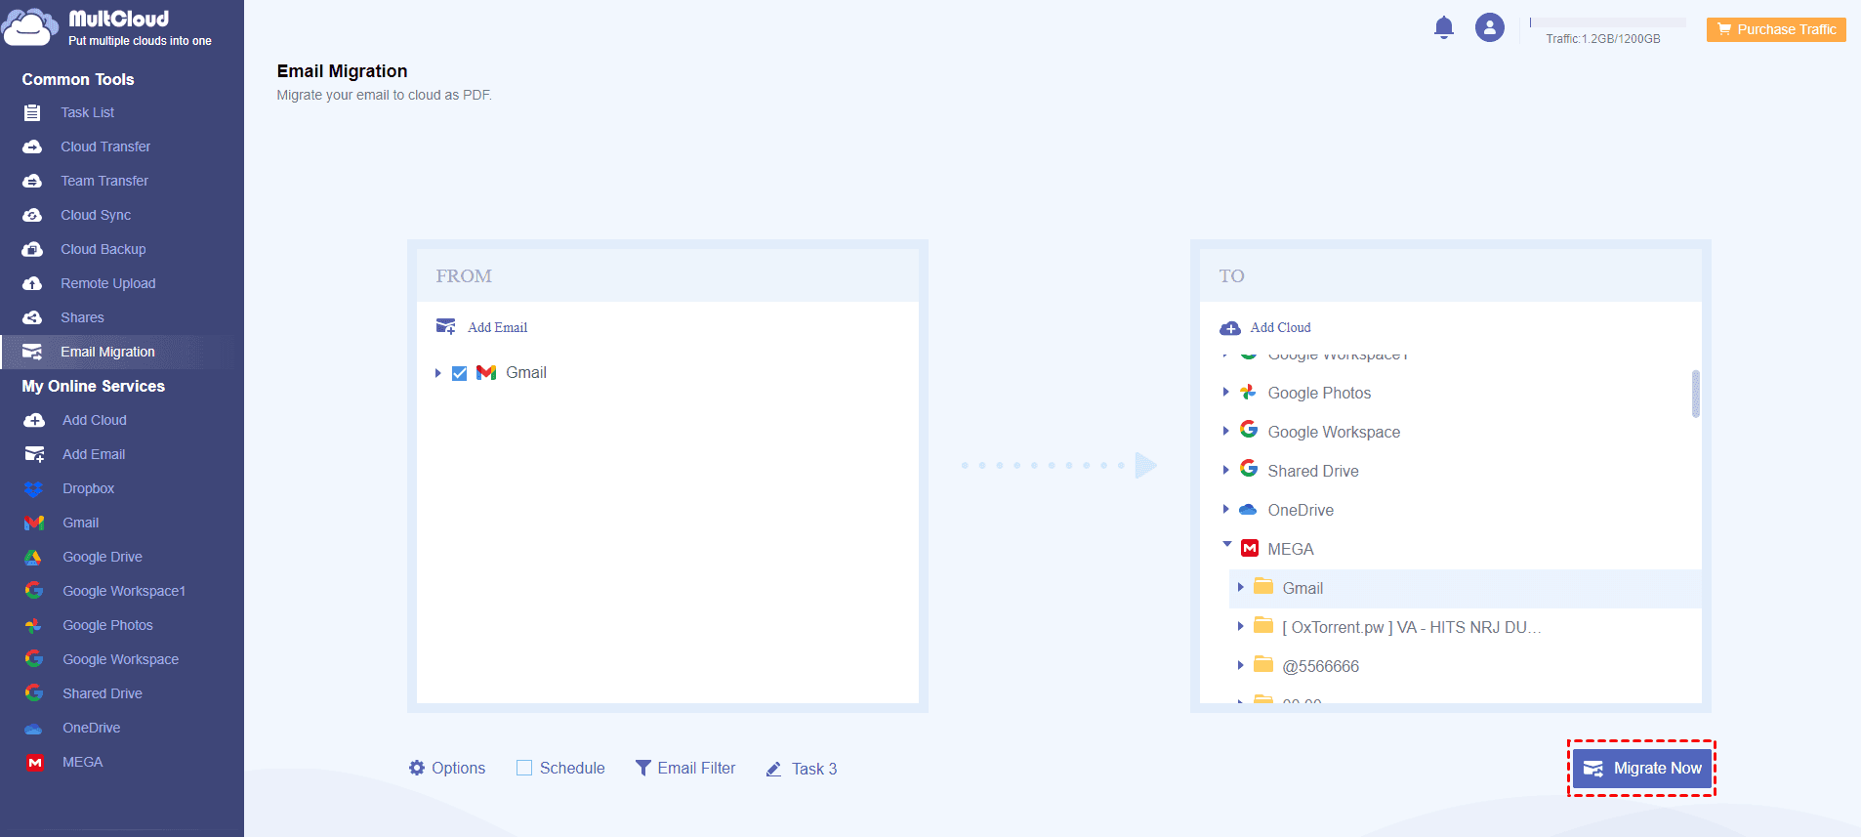Expand Google Workspace in TO panel
Screen dimensions: 1861x837
[1226, 431]
